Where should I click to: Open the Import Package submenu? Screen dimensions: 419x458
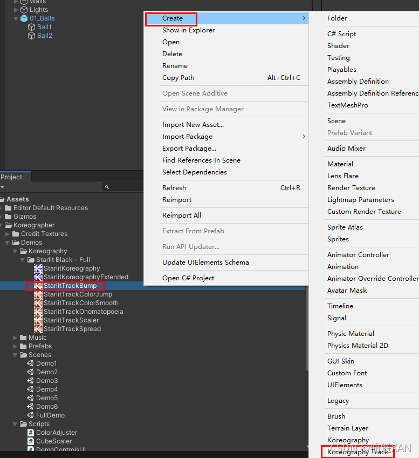point(226,137)
